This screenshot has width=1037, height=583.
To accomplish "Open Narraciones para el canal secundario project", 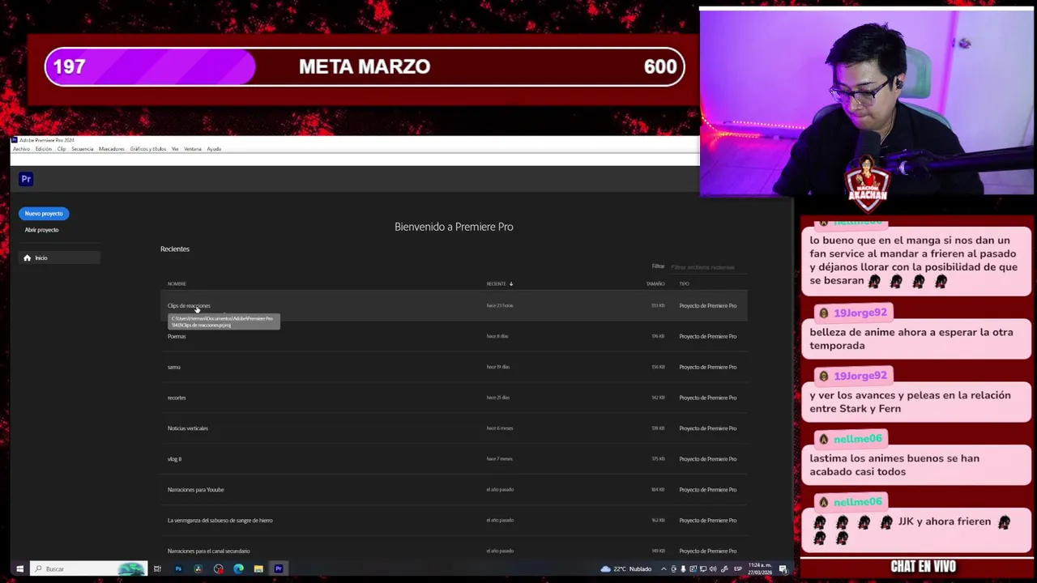I will point(454,551).
